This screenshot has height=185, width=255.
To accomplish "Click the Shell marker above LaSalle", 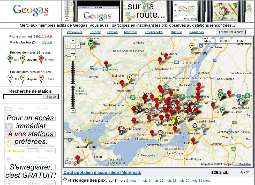I will tap(161, 134).
